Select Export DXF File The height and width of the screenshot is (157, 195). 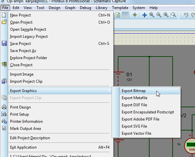[150, 105]
